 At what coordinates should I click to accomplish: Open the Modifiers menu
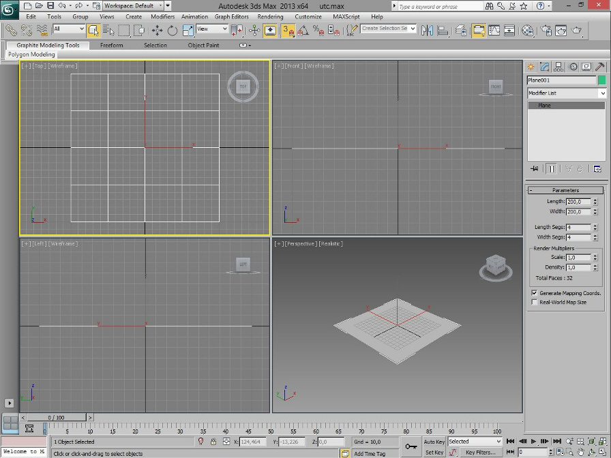coord(162,17)
